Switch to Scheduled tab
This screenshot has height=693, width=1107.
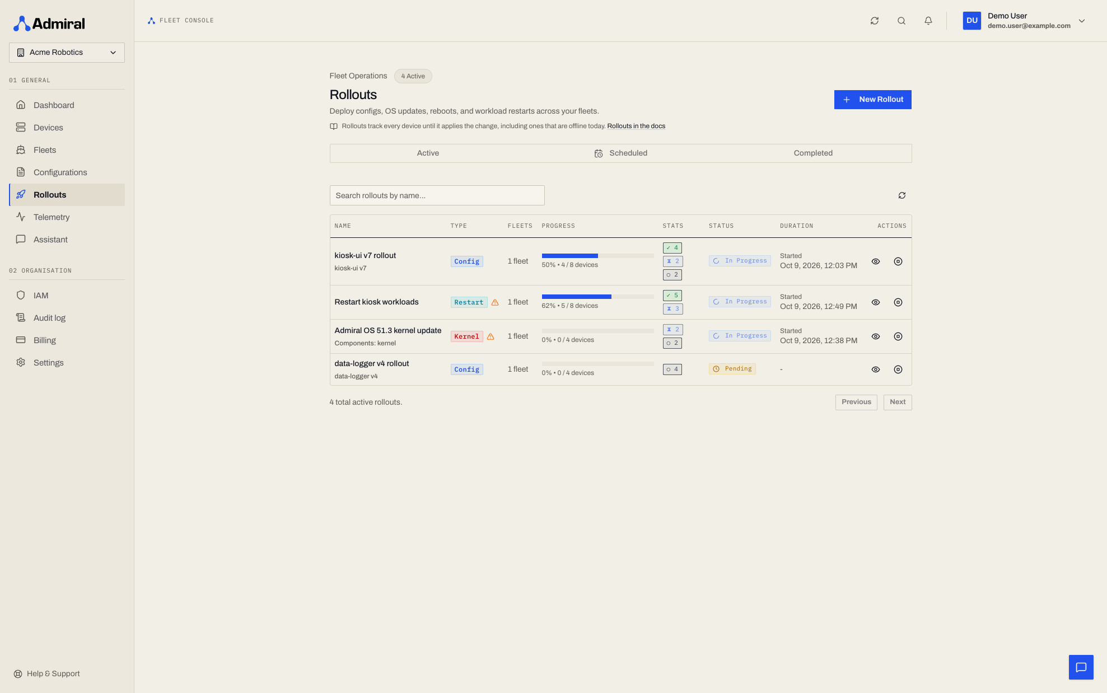tap(620, 153)
